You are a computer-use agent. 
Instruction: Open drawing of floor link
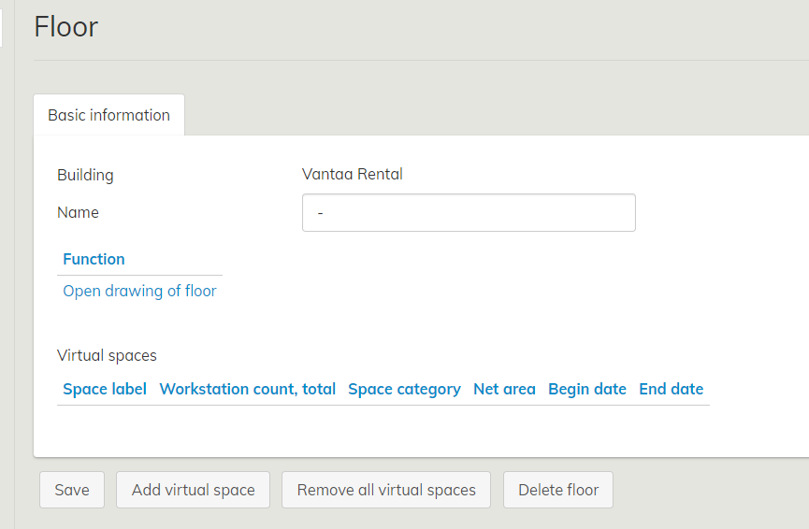click(x=139, y=291)
